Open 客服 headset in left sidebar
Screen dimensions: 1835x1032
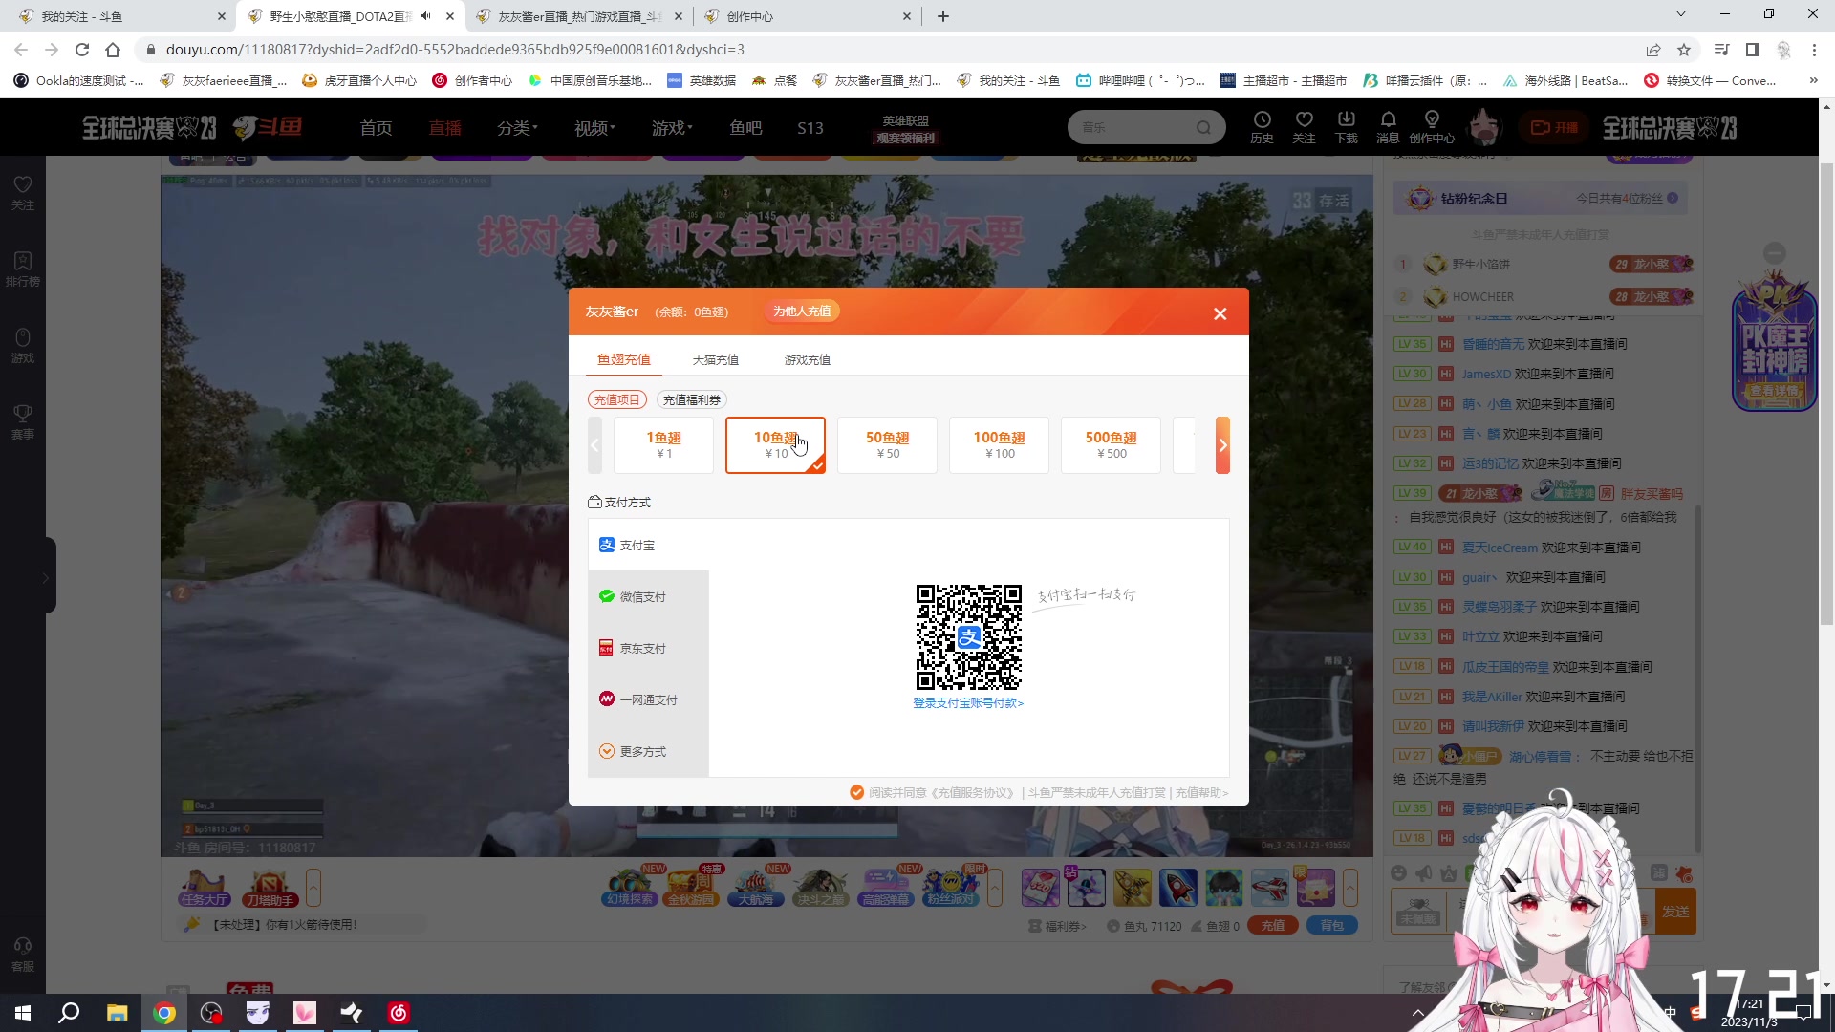23,955
